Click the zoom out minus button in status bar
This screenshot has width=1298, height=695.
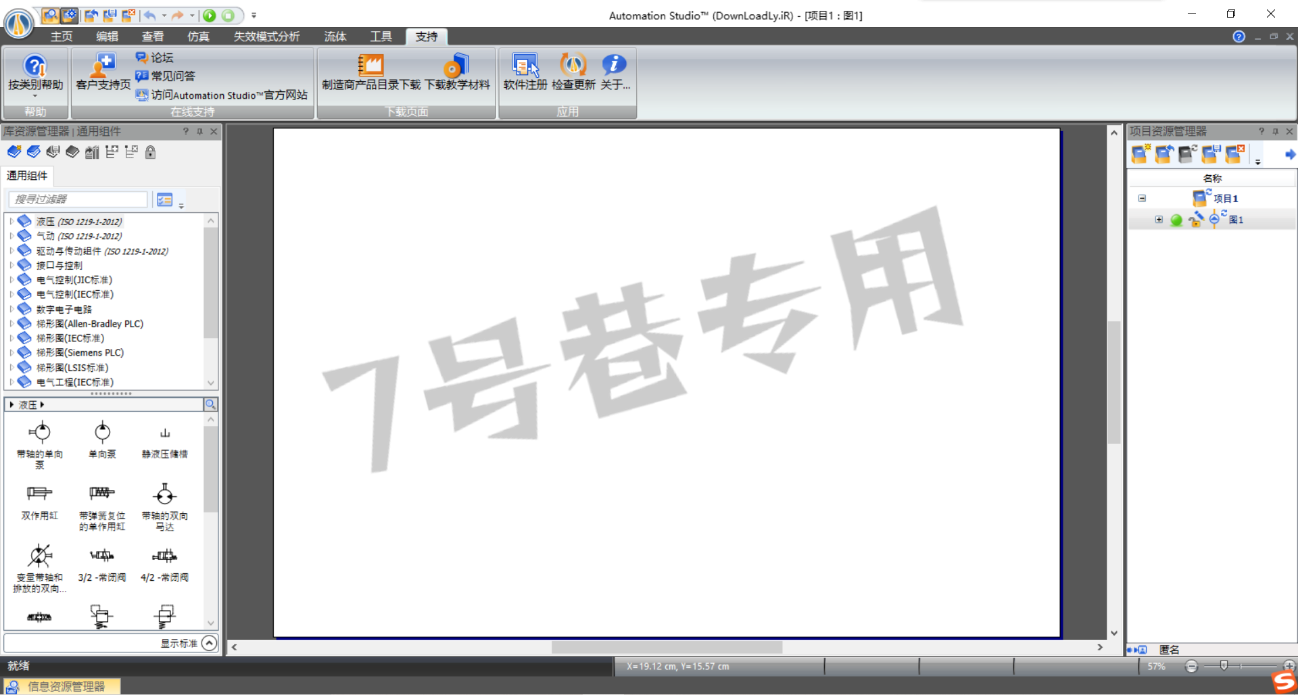(1191, 667)
